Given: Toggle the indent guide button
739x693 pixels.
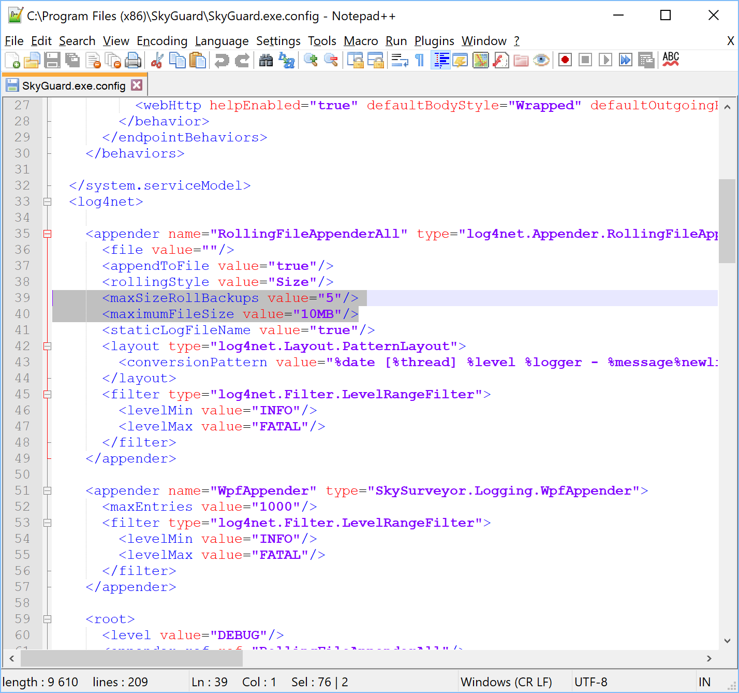Looking at the screenshot, I should [x=440, y=61].
